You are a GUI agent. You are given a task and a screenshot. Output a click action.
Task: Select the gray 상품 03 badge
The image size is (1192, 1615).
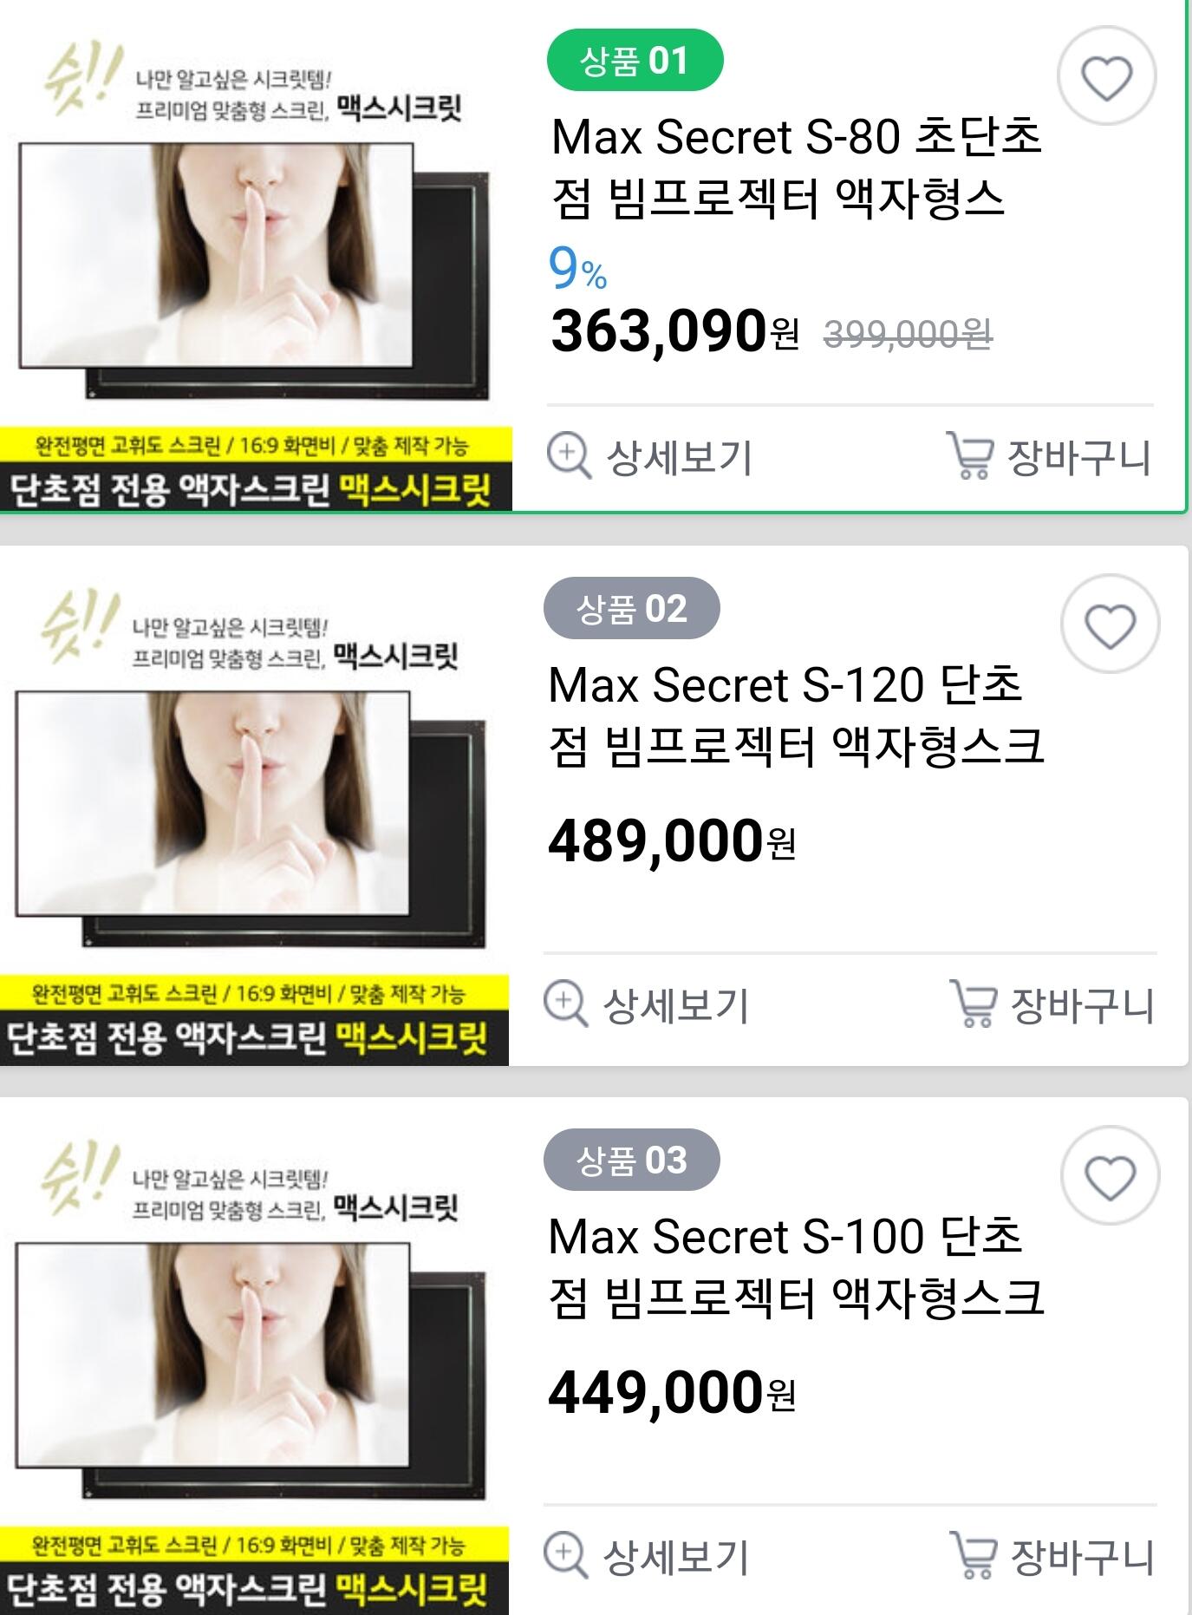(x=631, y=1160)
